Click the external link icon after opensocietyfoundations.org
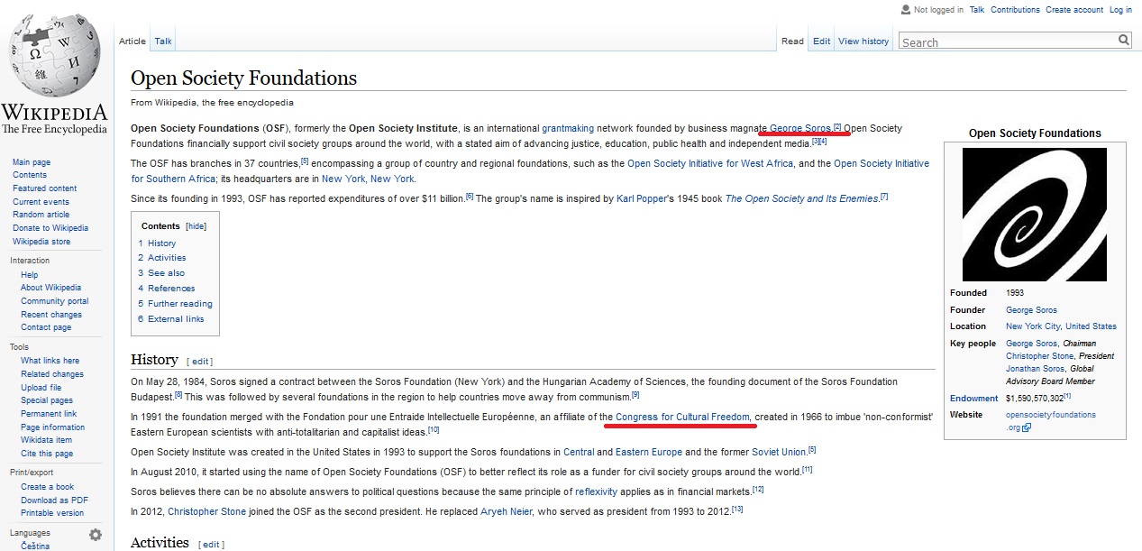 pyautogui.click(x=1027, y=427)
